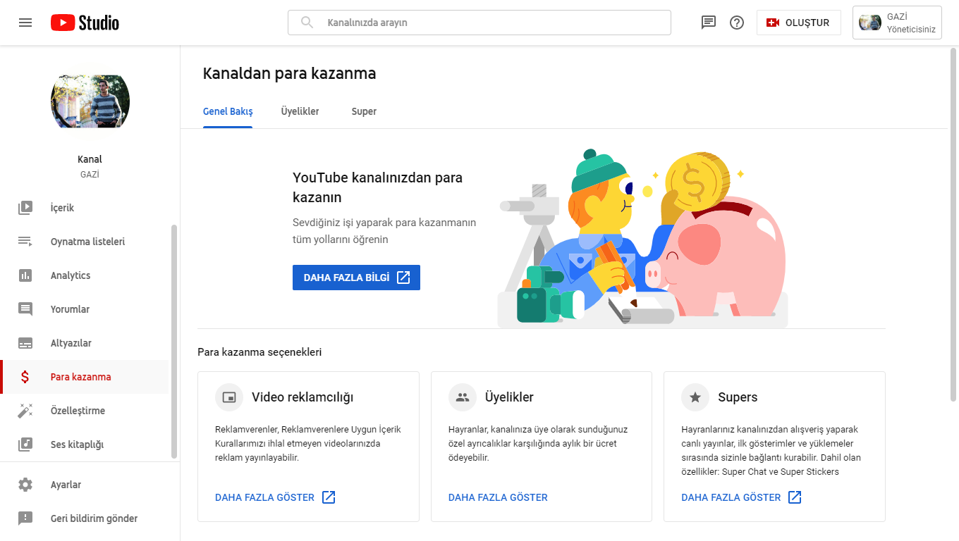959x541 pixels.
Task: Open Ayarlar settings in the sidebar
Action: 90,485
